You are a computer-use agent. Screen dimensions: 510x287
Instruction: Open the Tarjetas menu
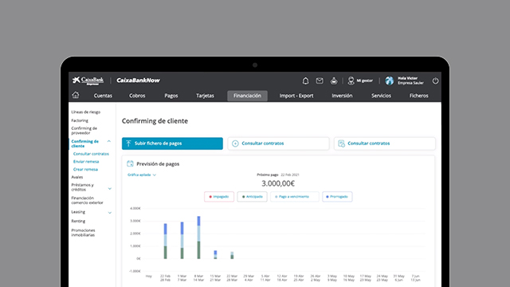click(205, 96)
